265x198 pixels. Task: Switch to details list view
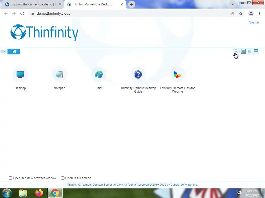click(x=250, y=51)
